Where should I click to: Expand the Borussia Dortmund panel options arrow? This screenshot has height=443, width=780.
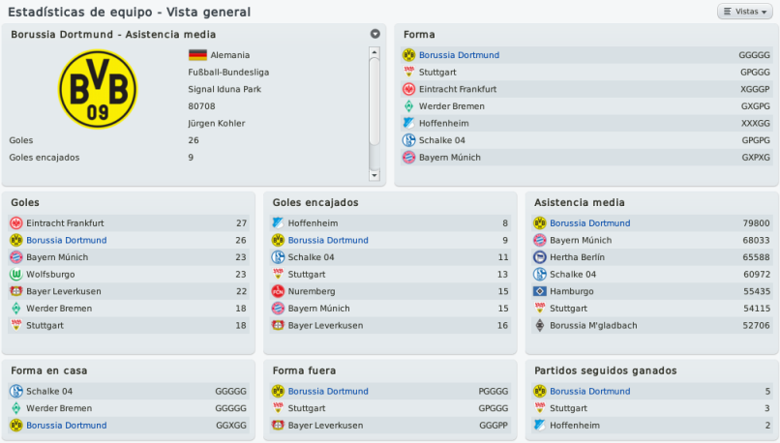[x=375, y=34]
